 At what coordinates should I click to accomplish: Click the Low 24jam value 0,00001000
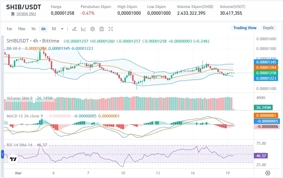click(159, 13)
